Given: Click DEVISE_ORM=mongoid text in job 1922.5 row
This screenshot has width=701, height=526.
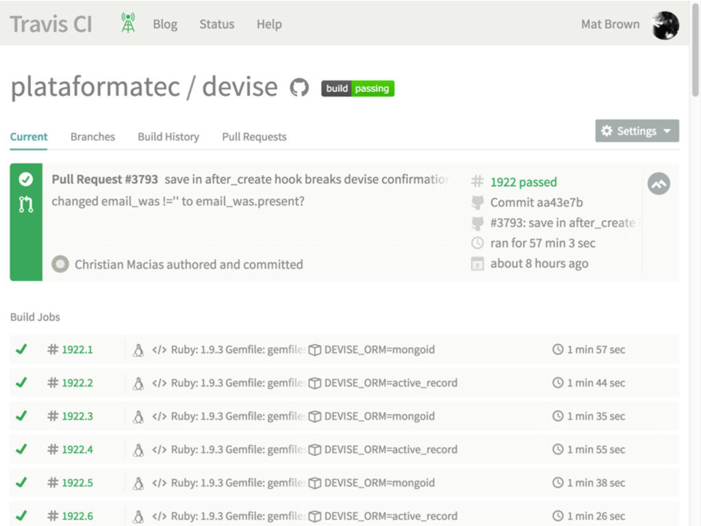Looking at the screenshot, I should [379, 483].
